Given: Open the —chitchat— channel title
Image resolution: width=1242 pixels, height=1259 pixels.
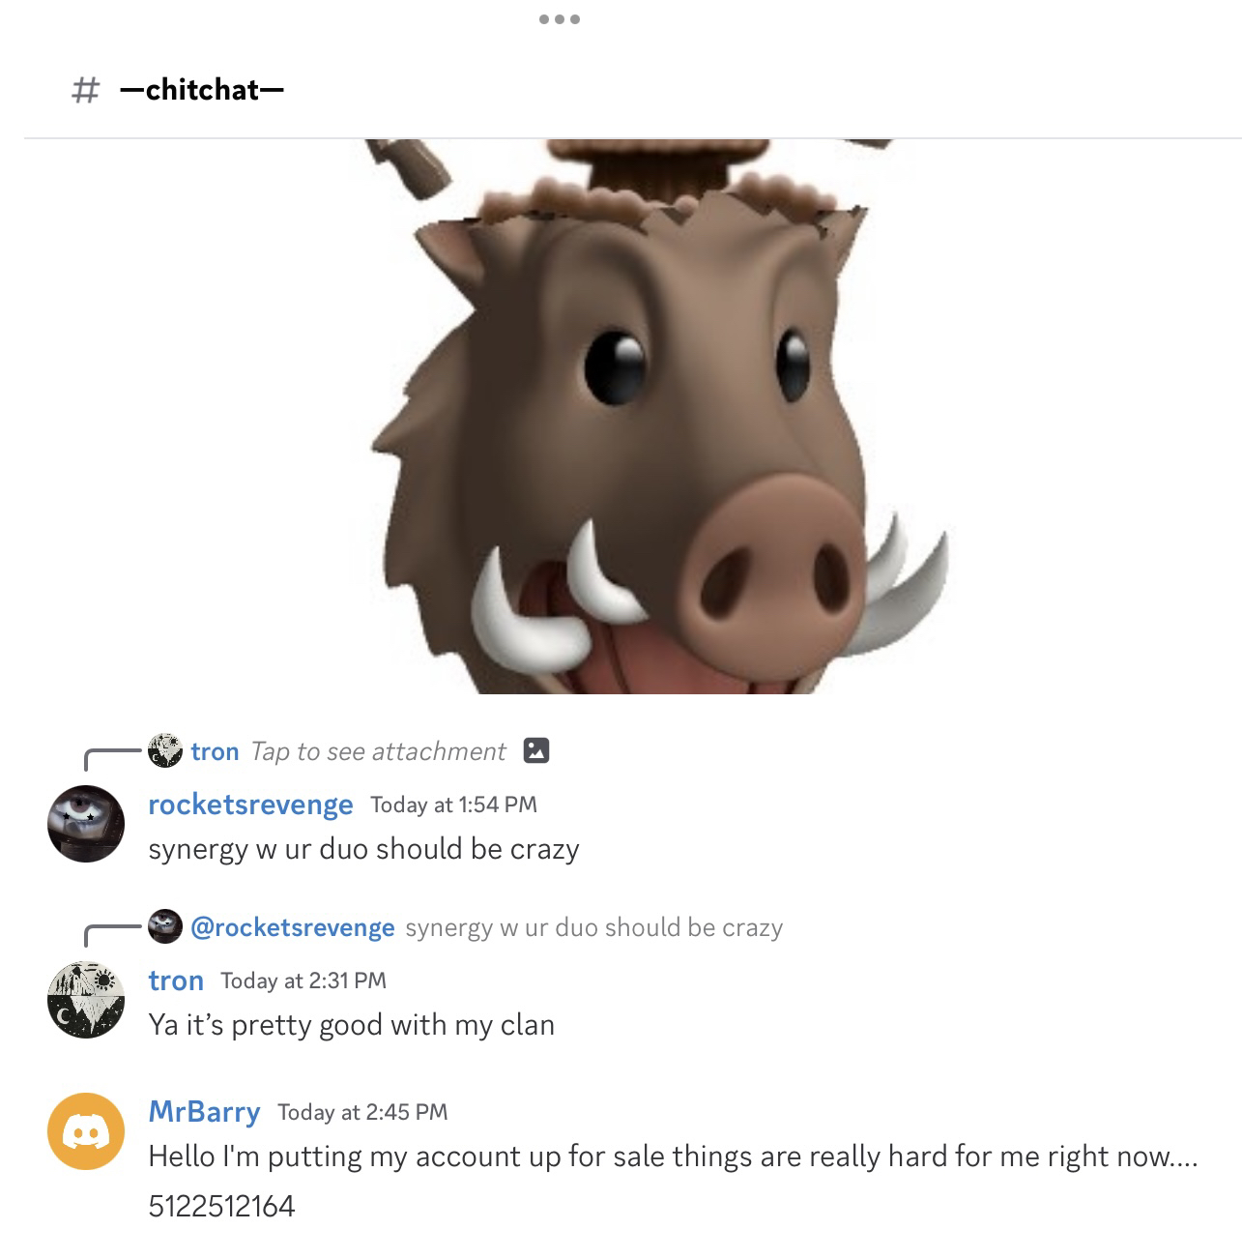Looking at the screenshot, I should (202, 90).
